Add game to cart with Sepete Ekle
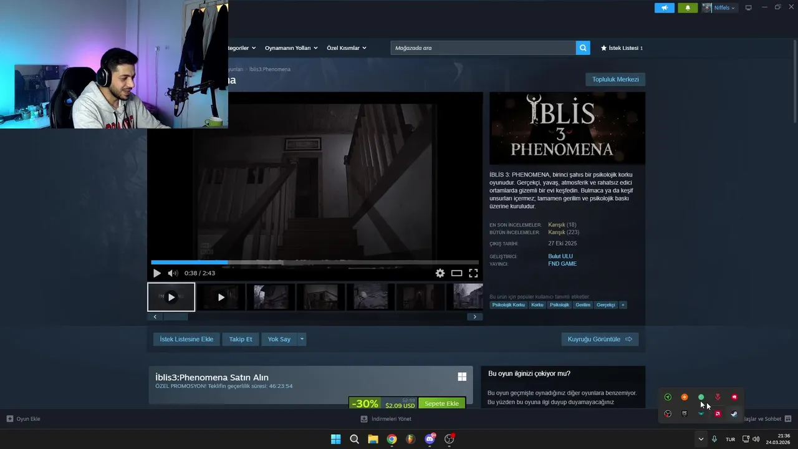Screen dimensions: 798x449 click(442, 403)
